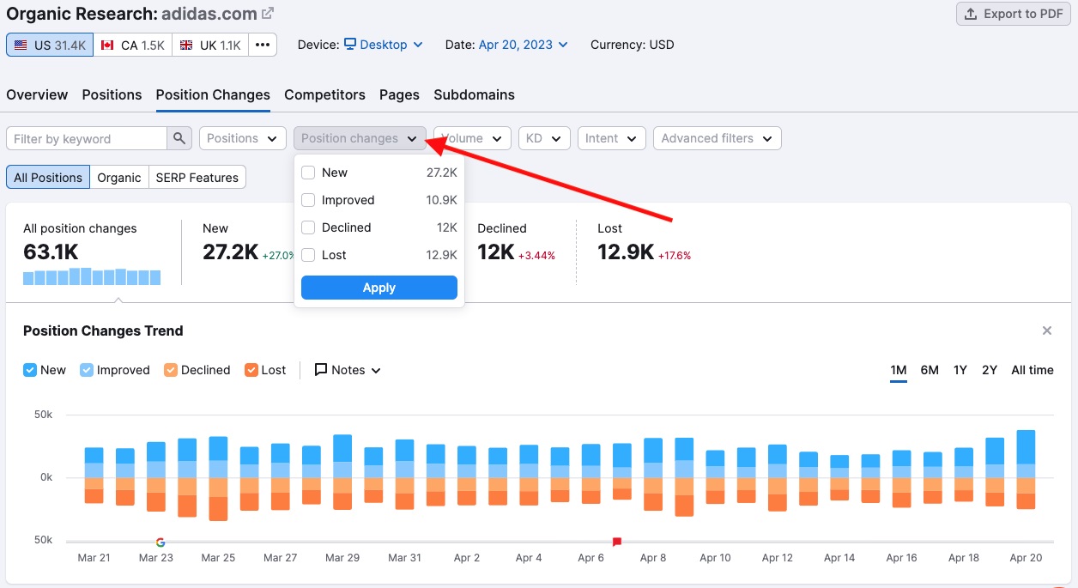Select the 2Y time range

(x=990, y=370)
